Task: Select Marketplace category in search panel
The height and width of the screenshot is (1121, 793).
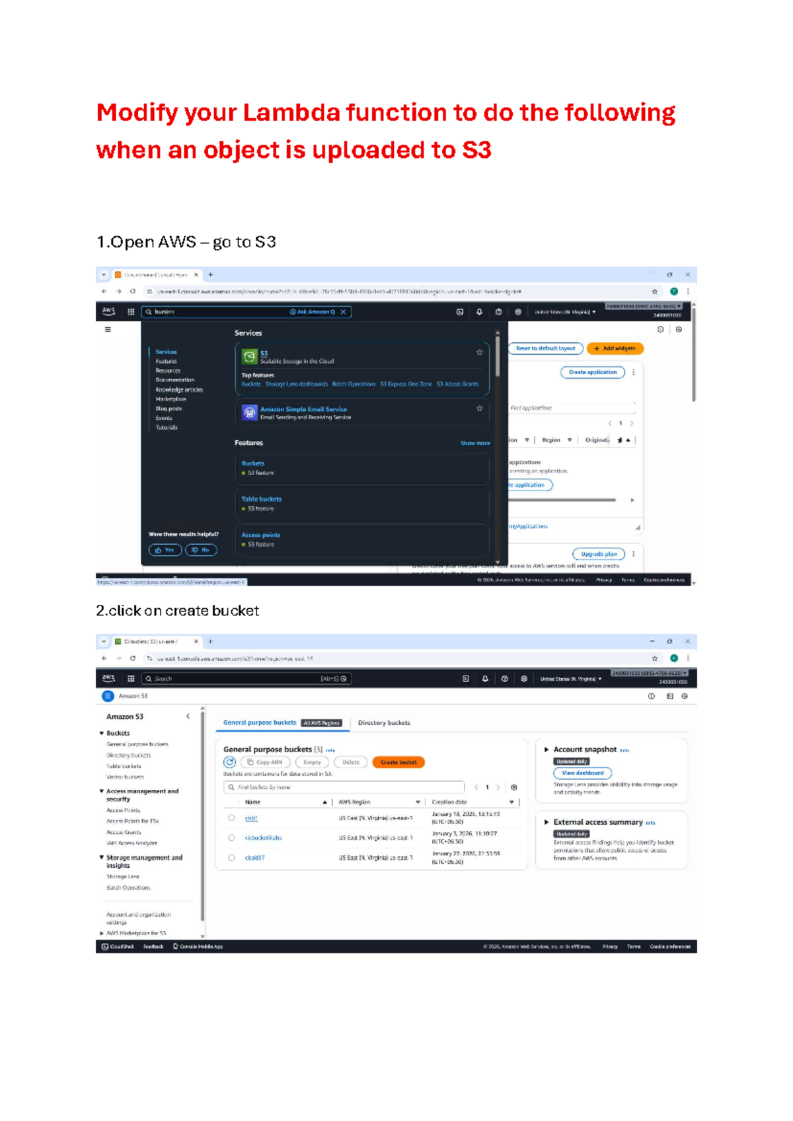Action: (x=170, y=399)
